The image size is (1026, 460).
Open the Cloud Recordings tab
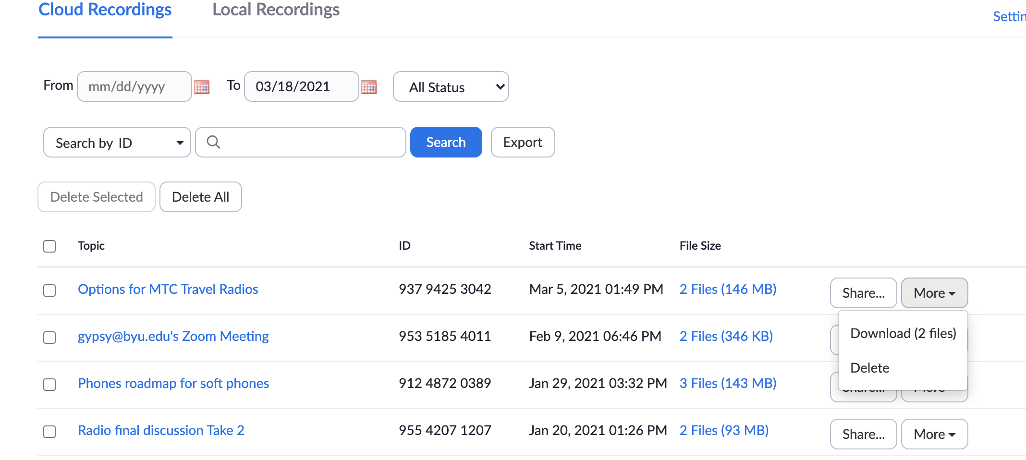105,11
